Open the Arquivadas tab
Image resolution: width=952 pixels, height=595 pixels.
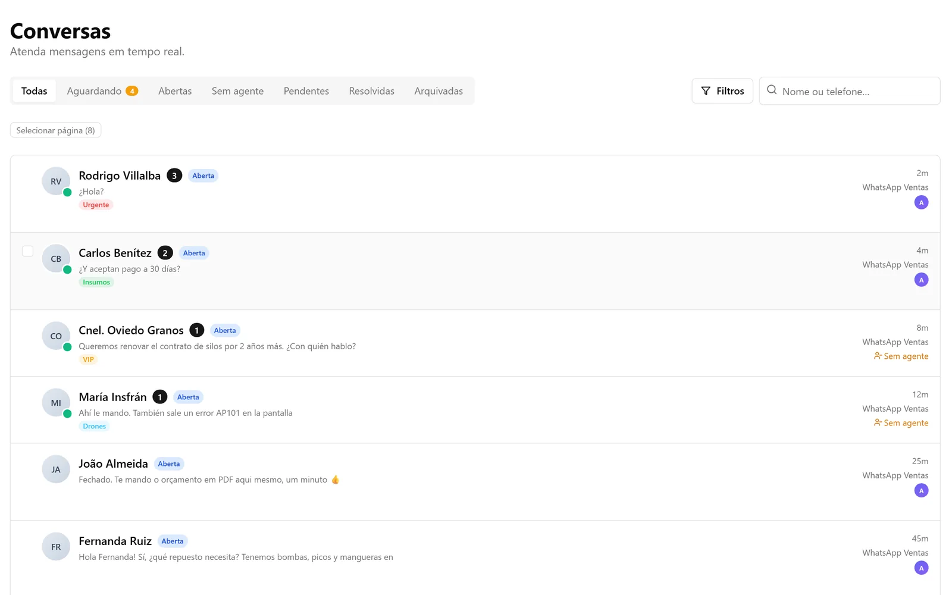pos(439,91)
